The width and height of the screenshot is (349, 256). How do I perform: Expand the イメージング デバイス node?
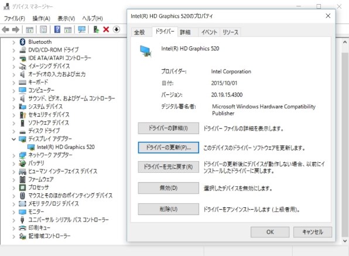point(13,66)
